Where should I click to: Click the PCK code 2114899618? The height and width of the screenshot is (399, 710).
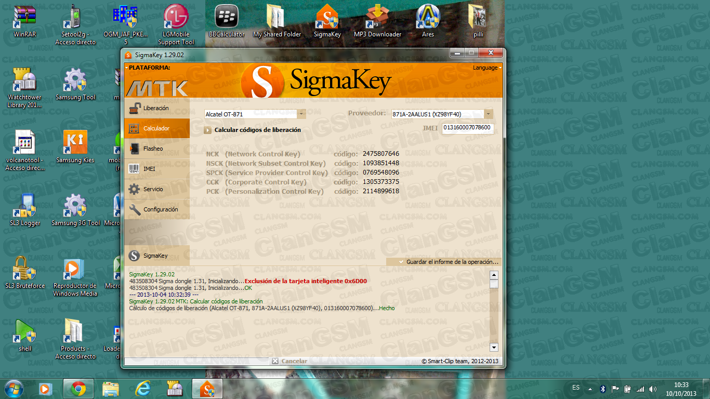pyautogui.click(x=381, y=191)
